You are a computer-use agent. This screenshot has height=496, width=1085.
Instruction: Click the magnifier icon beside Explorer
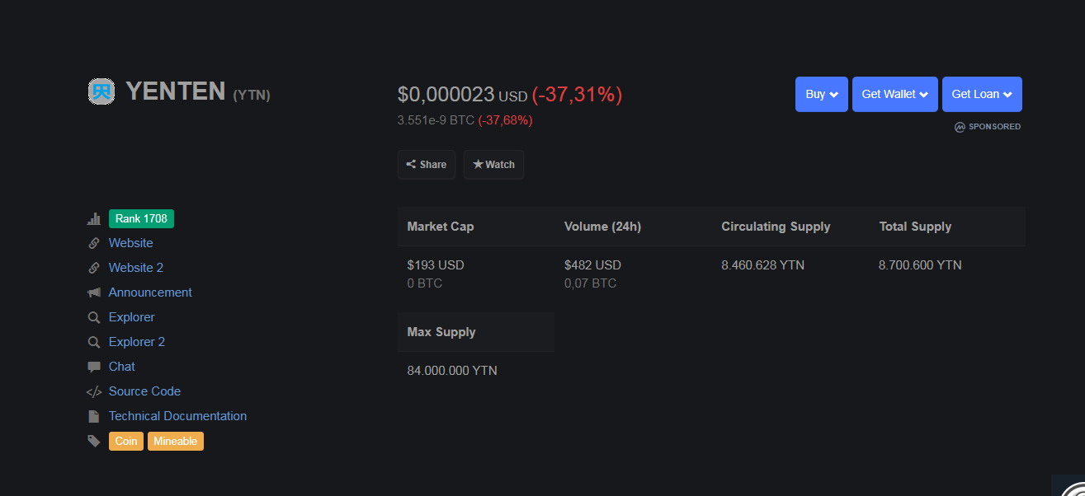tap(94, 317)
